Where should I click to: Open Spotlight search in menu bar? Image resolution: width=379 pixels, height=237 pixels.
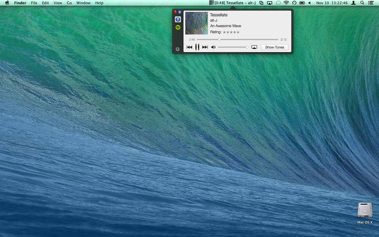coord(362,3)
